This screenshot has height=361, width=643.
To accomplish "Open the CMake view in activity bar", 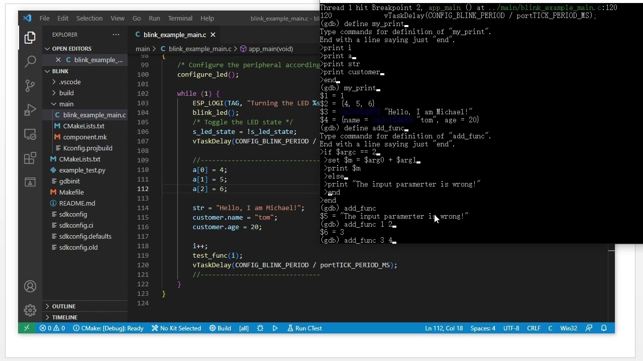I will click(30, 183).
